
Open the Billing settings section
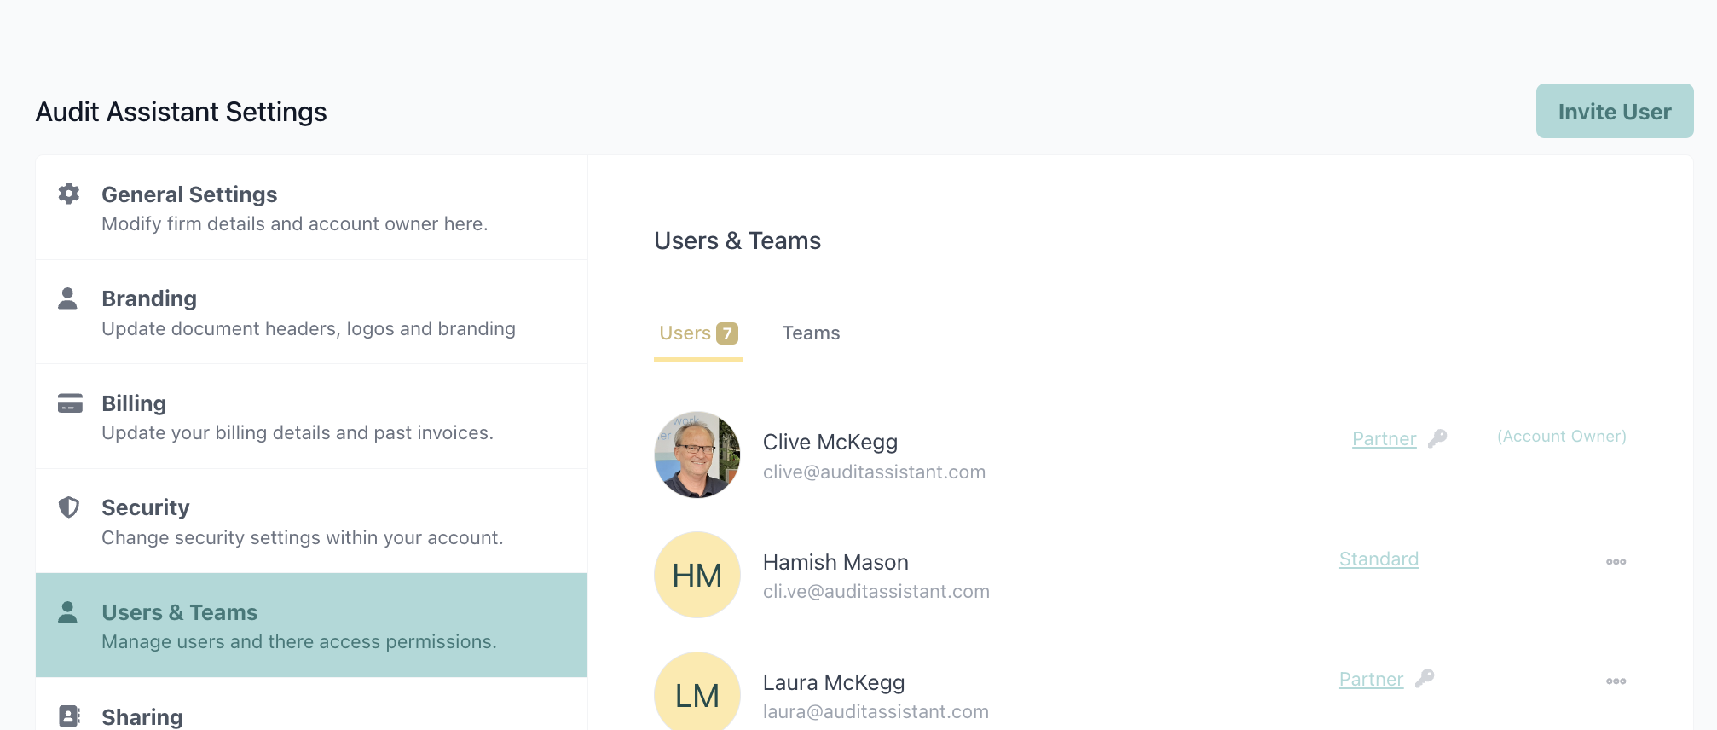(x=311, y=417)
